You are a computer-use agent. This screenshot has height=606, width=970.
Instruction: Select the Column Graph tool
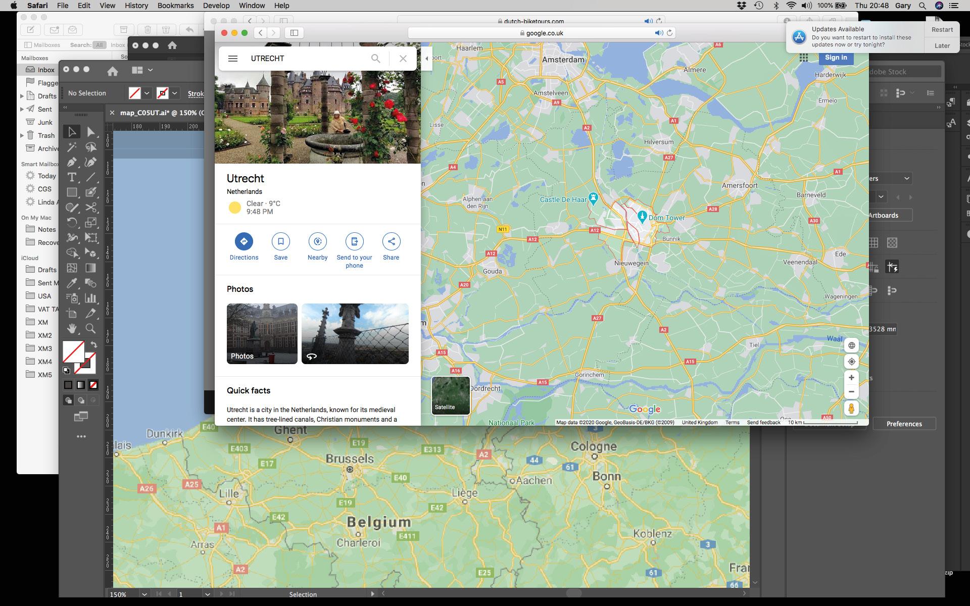(x=91, y=298)
